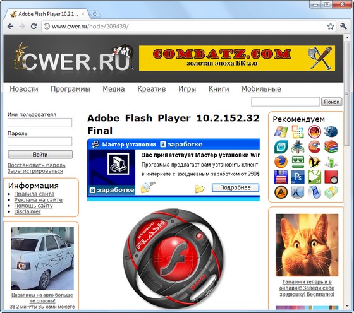Bookmark page with the star icon
This screenshot has height=313, width=354.
click(x=331, y=27)
